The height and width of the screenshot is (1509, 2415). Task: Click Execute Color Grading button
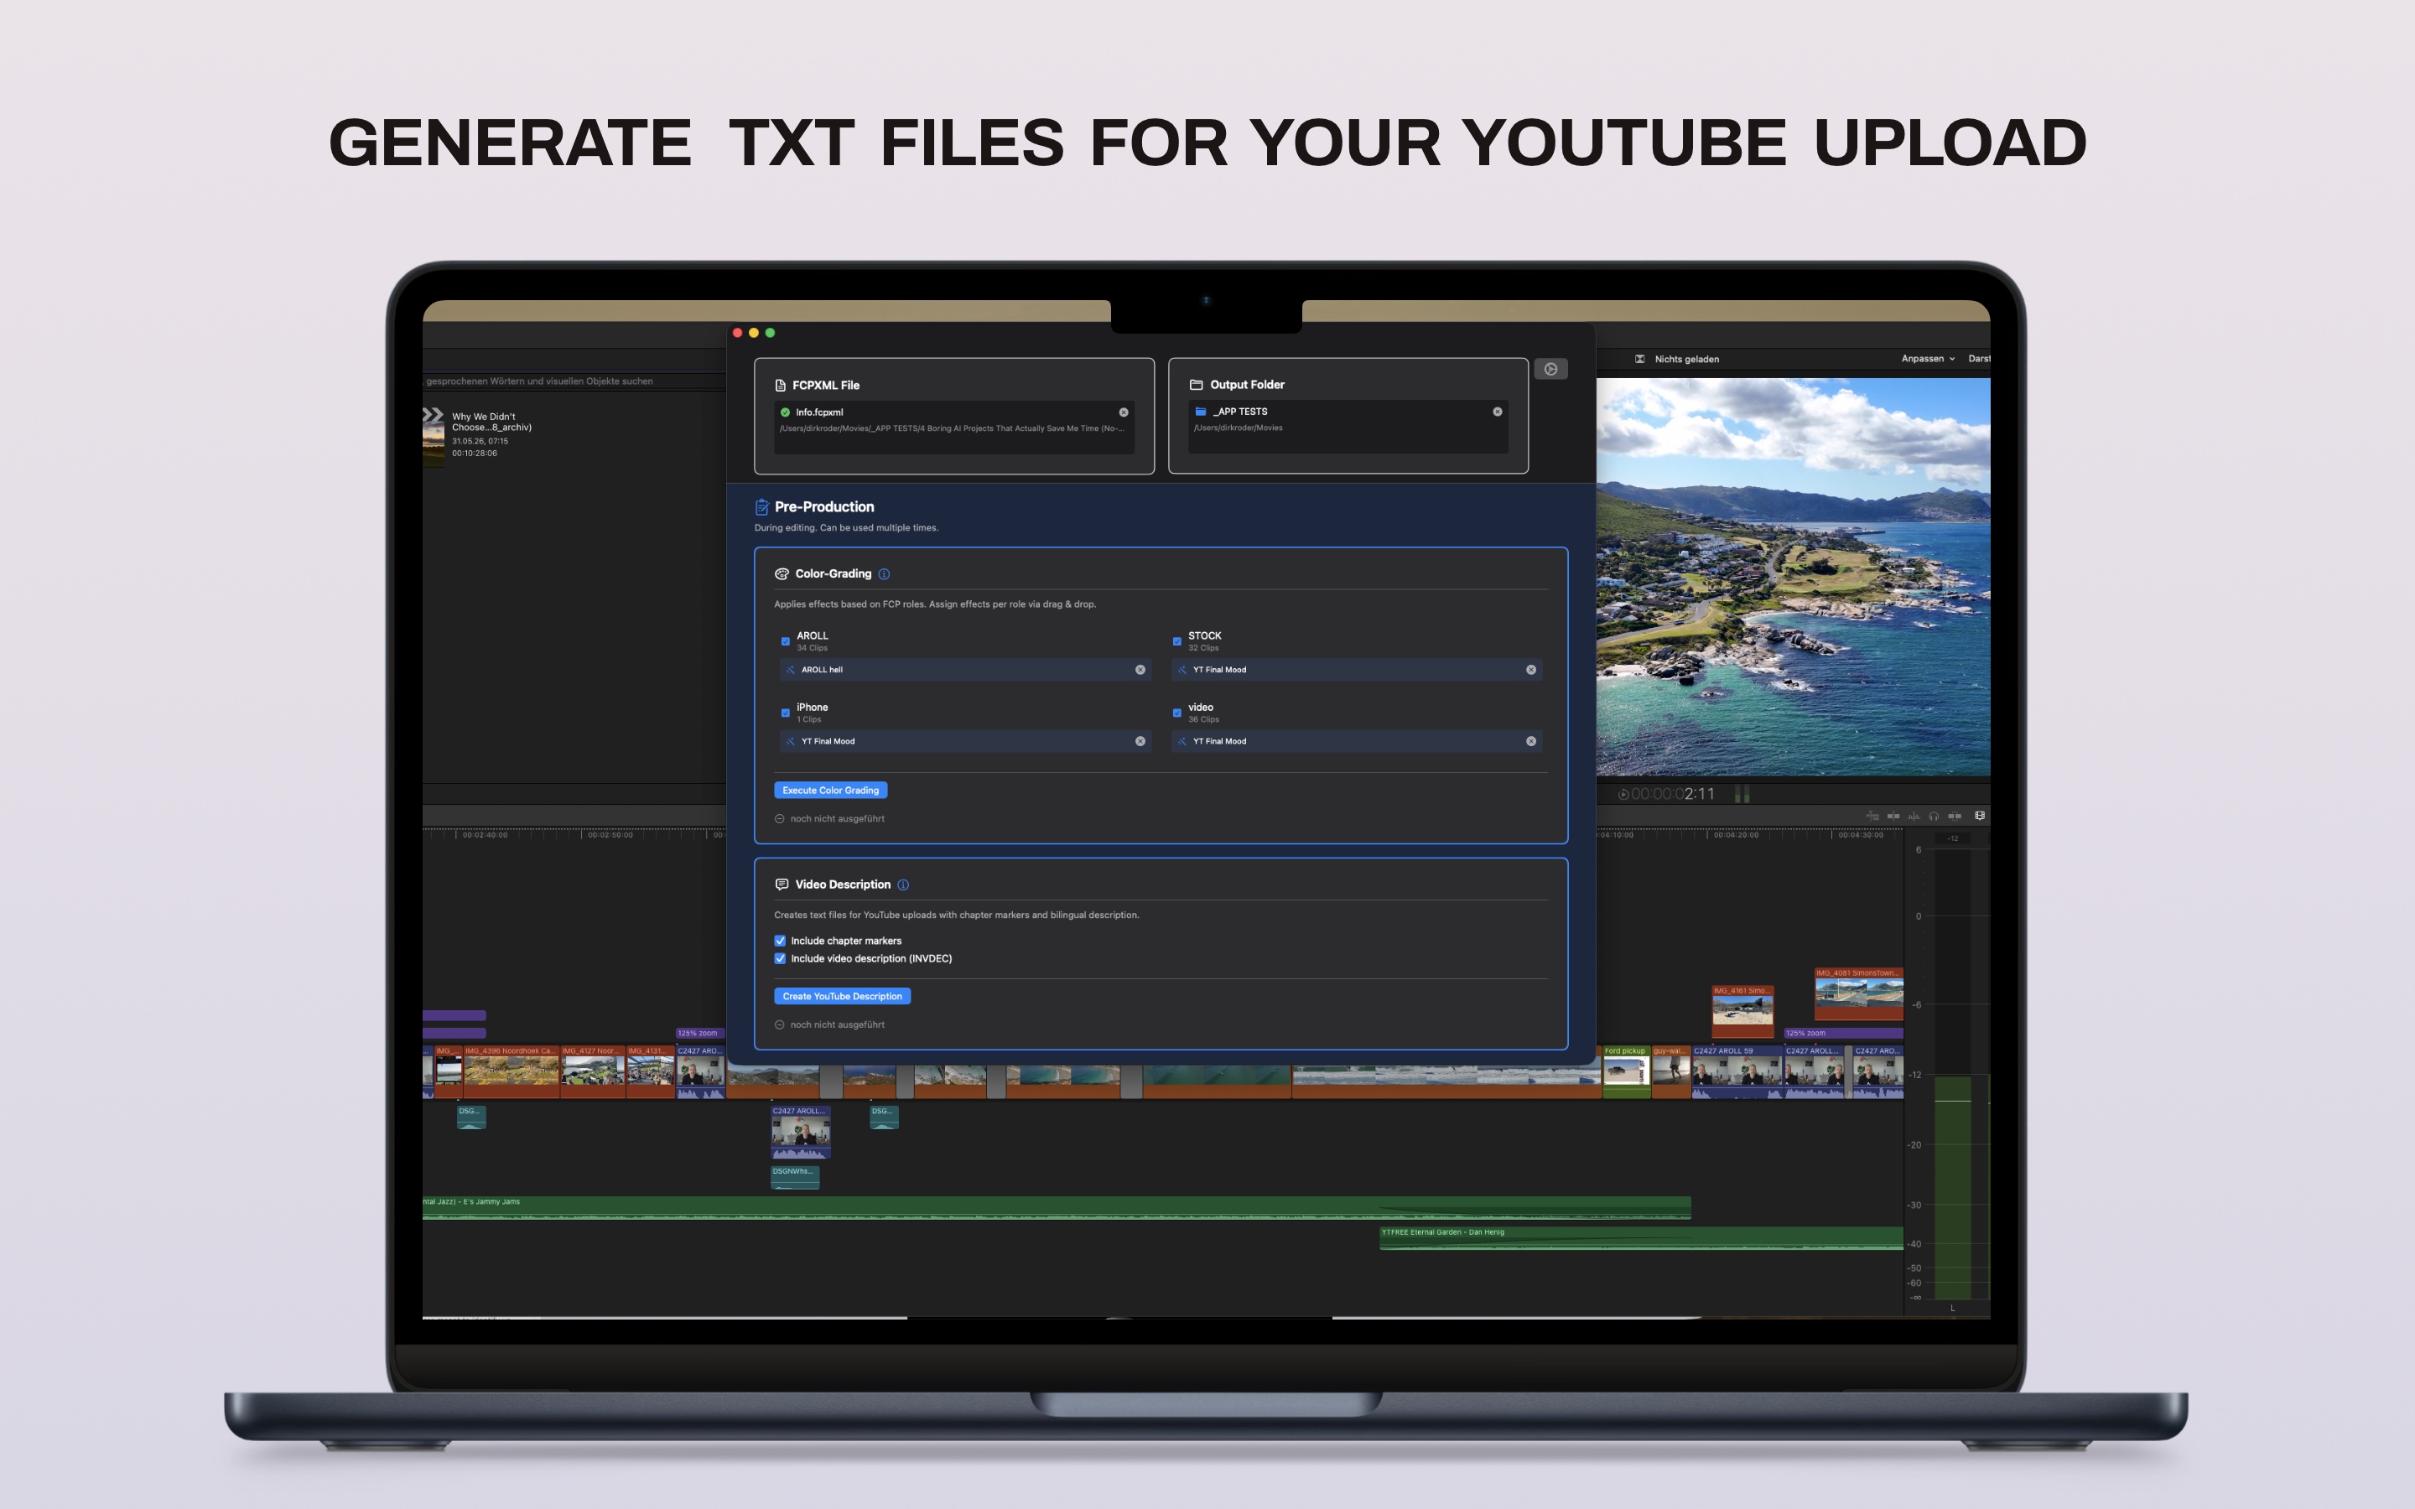point(830,791)
